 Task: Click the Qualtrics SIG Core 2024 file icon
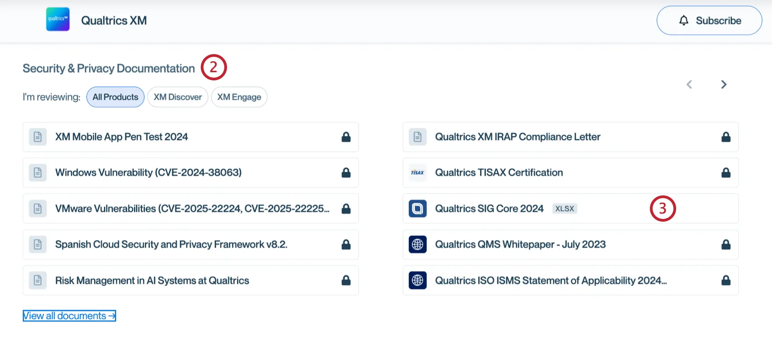[417, 209]
